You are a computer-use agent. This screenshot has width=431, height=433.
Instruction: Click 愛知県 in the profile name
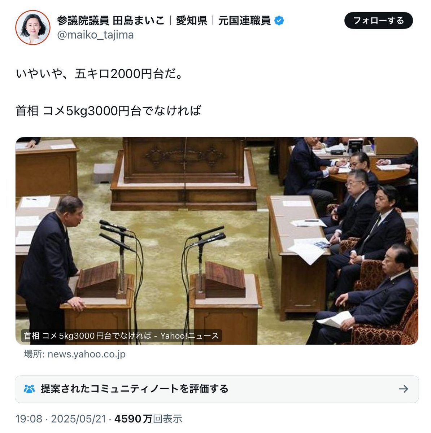(x=192, y=21)
